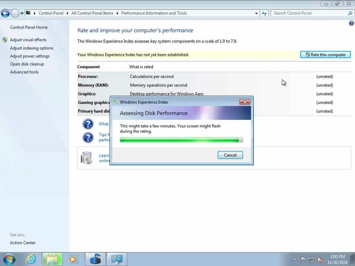This screenshot has height=266, width=355.
Task: Click the 'Component' column header
Action: (x=88, y=67)
